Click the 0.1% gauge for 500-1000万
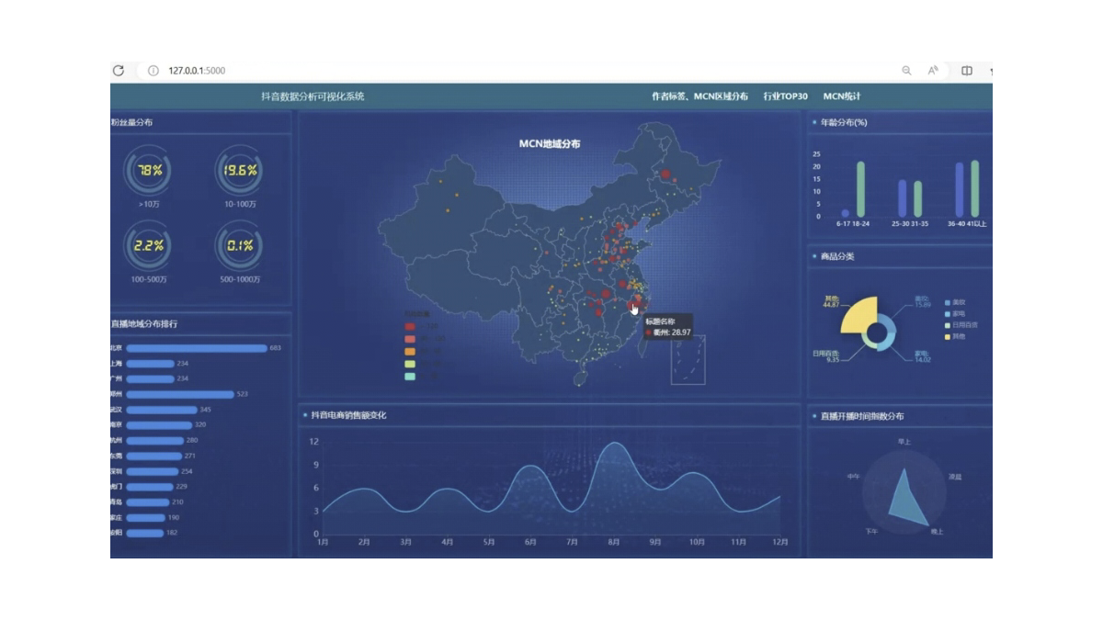Image resolution: width=1103 pixels, height=620 pixels. (240, 245)
